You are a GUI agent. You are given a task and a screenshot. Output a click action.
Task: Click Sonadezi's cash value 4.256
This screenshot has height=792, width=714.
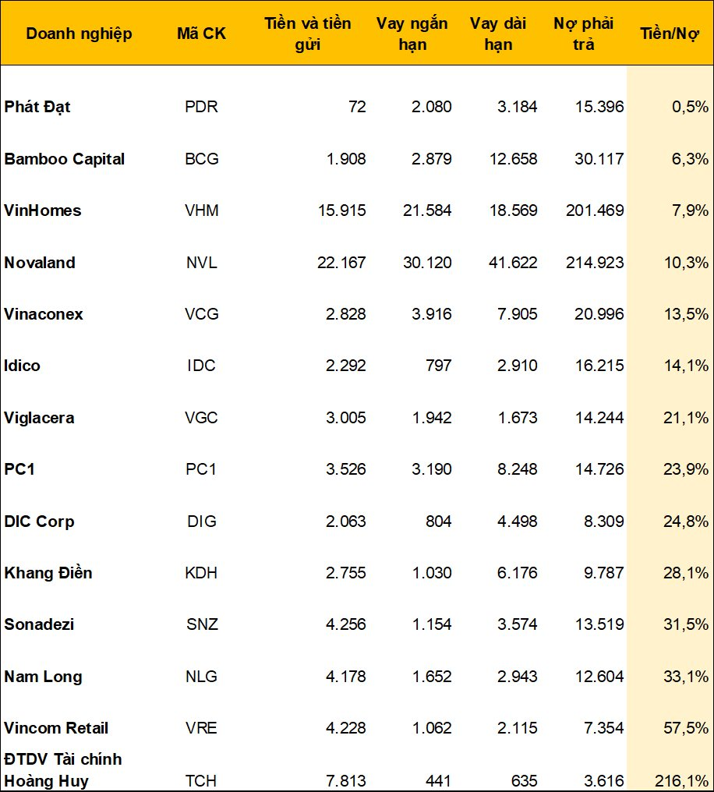pos(346,625)
